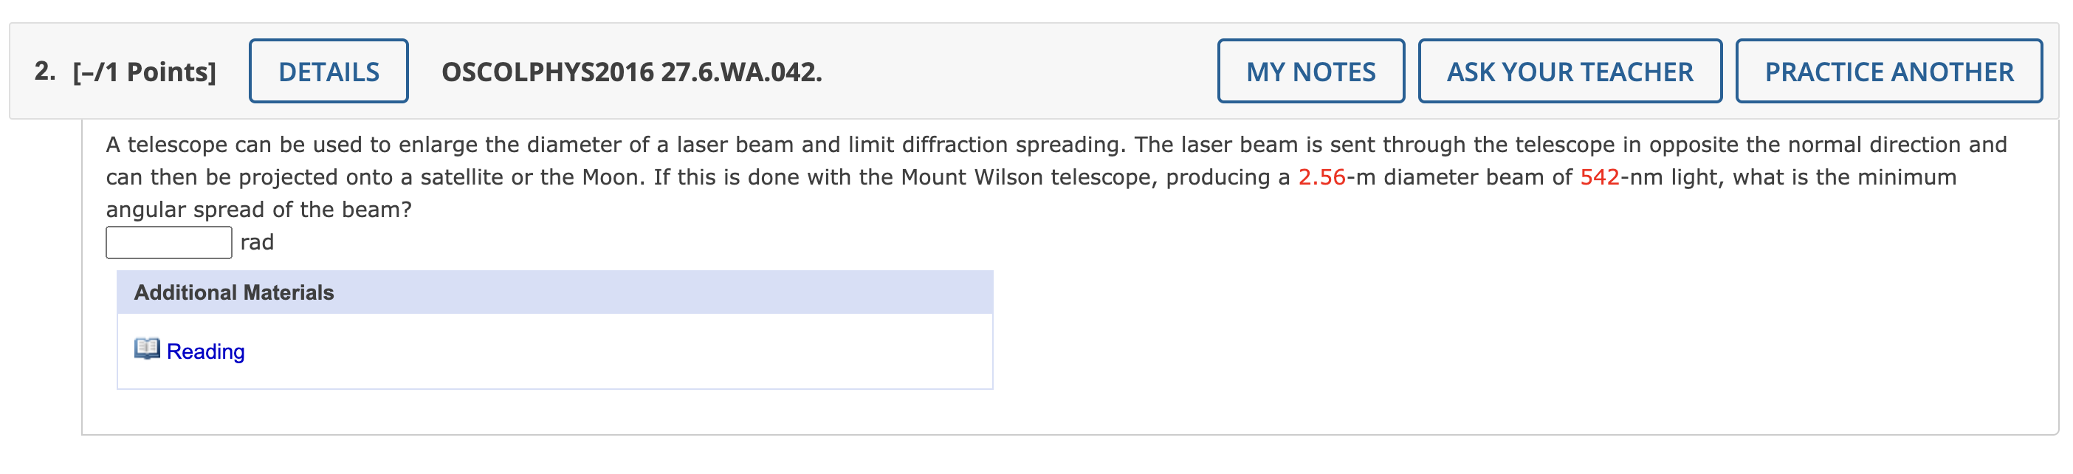
Task: Click MY NOTES
Action: [1310, 71]
